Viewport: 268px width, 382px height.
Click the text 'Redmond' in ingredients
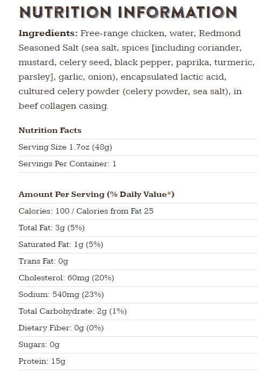pos(220,33)
